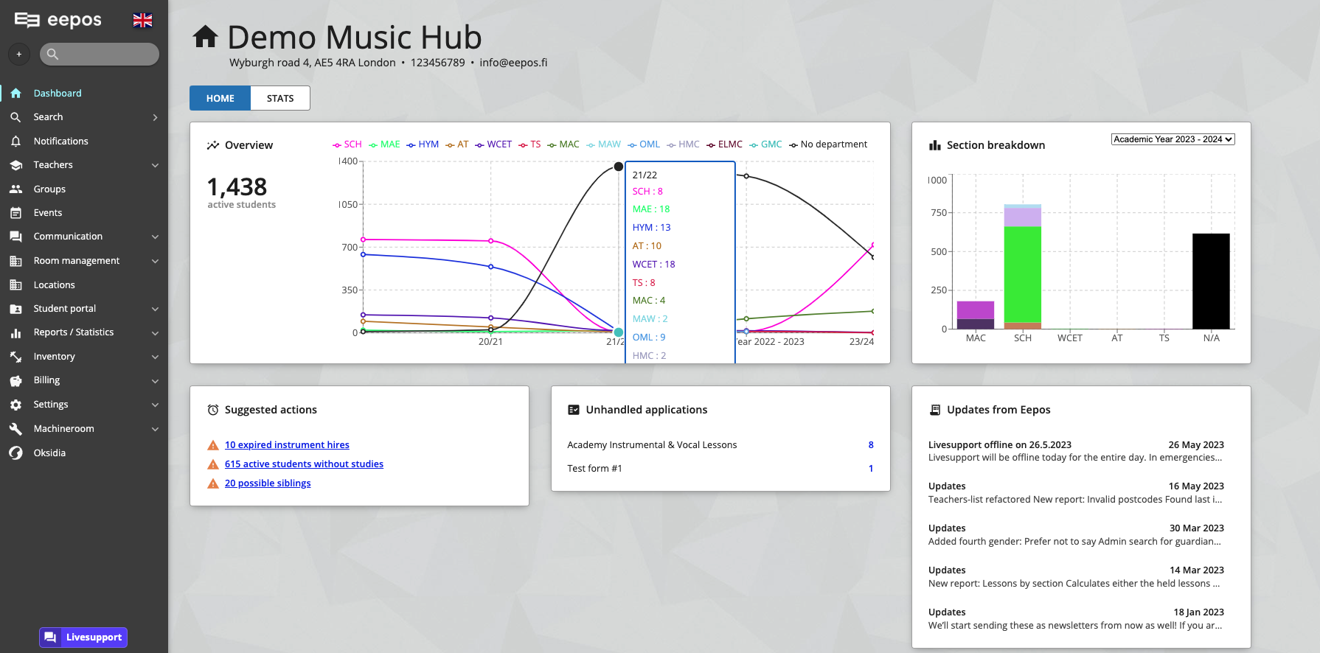
Task: Click the green SCH bar segment
Action: click(x=1022, y=274)
